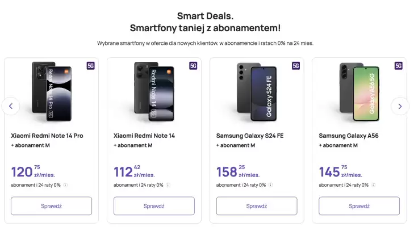
Task: Click 5G badge on Galaxy S24 FE card
Action: click(x=296, y=66)
